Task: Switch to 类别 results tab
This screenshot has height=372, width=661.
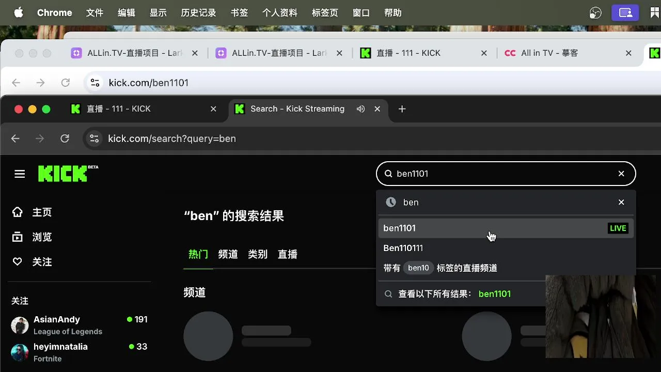Action: pos(258,254)
